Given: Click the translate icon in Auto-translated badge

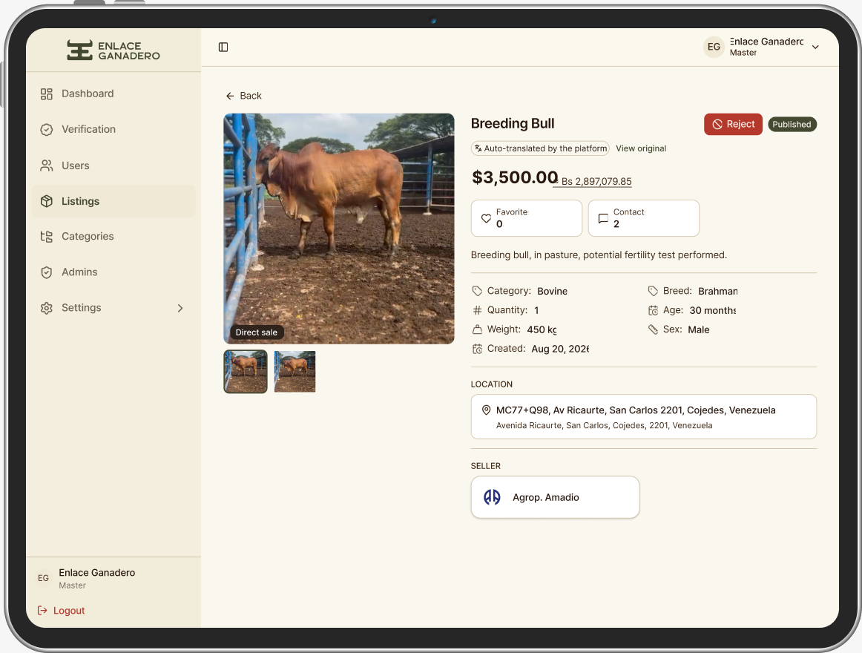Looking at the screenshot, I should [x=478, y=148].
